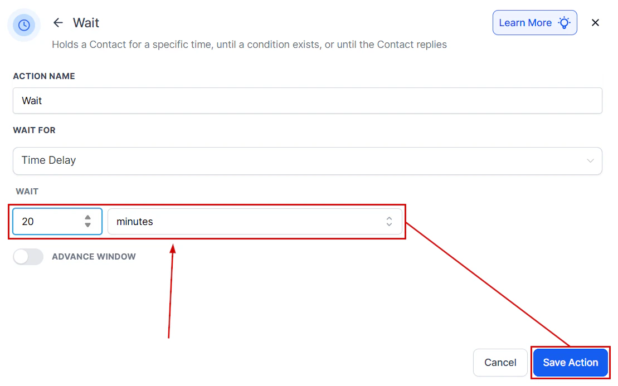Click the stepper control on the duration field
The width and height of the screenshot is (618, 386).
point(87,221)
